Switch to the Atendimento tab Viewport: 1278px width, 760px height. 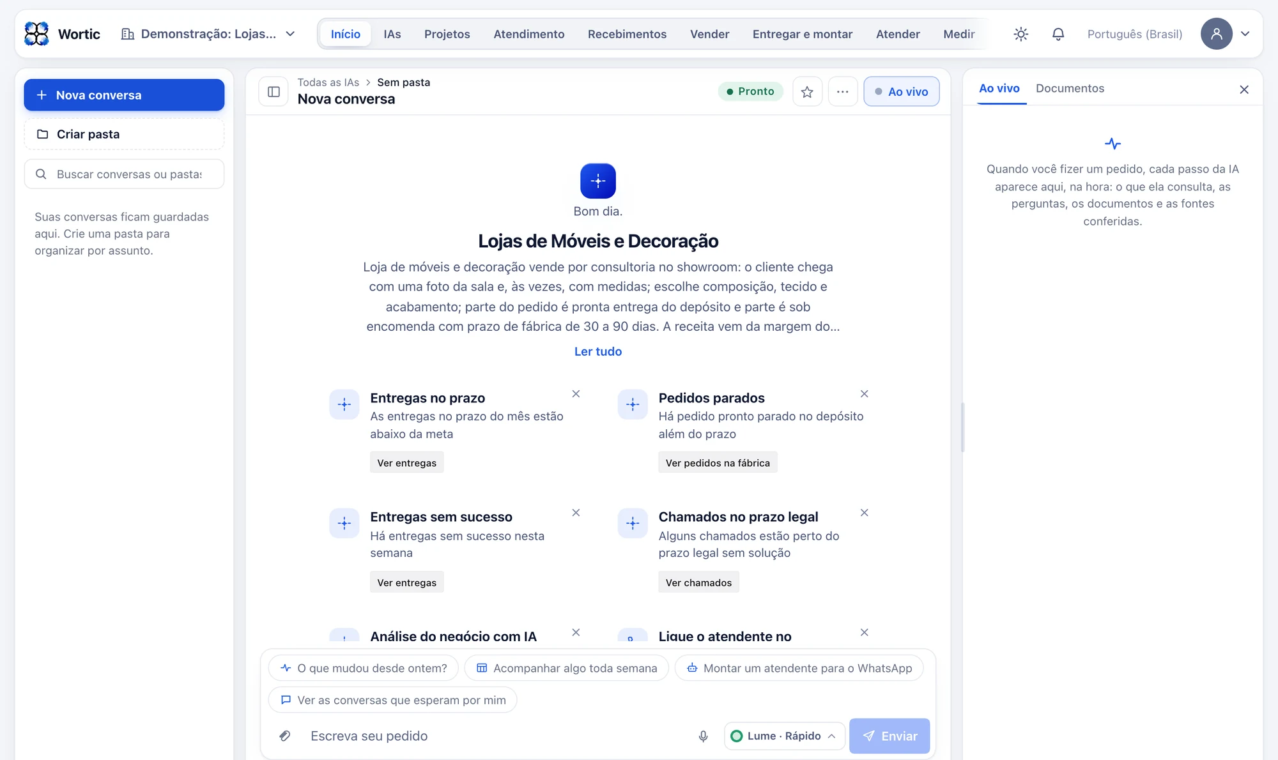click(528, 34)
